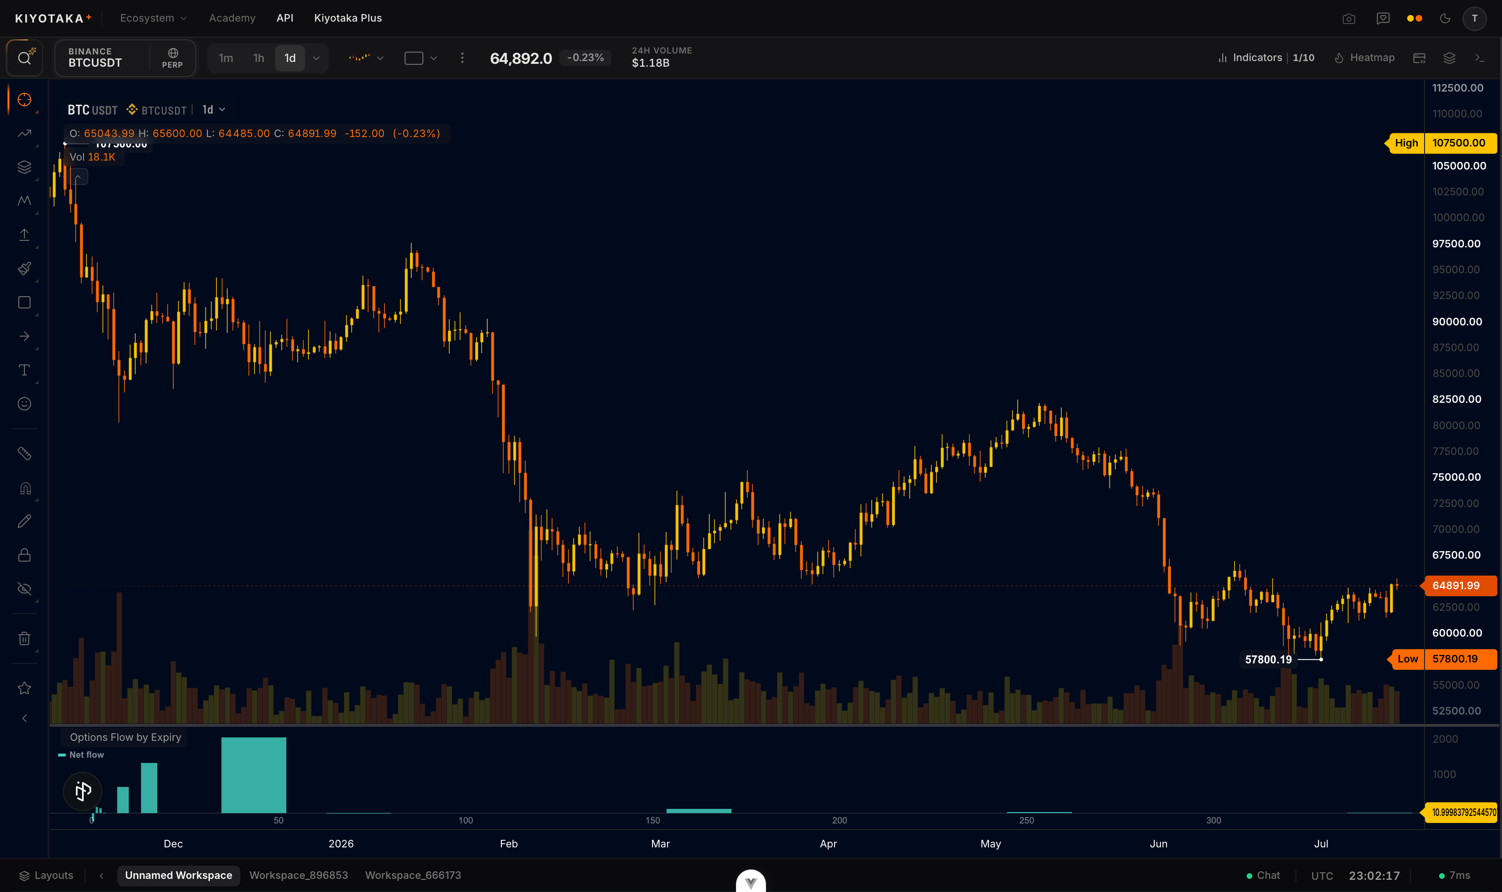The height and width of the screenshot is (892, 1502).
Task: Select the 1h timeframe
Action: tap(258, 58)
